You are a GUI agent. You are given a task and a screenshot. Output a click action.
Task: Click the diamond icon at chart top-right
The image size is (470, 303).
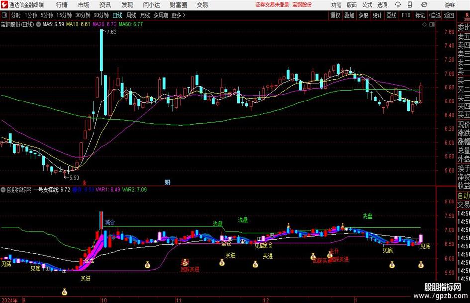tap(424, 25)
